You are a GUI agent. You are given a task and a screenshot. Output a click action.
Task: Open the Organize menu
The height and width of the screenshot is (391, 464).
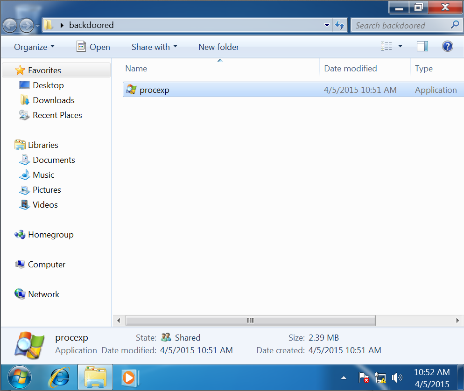point(34,47)
